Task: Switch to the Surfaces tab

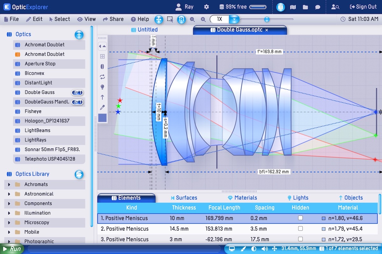Action: pos(184,197)
